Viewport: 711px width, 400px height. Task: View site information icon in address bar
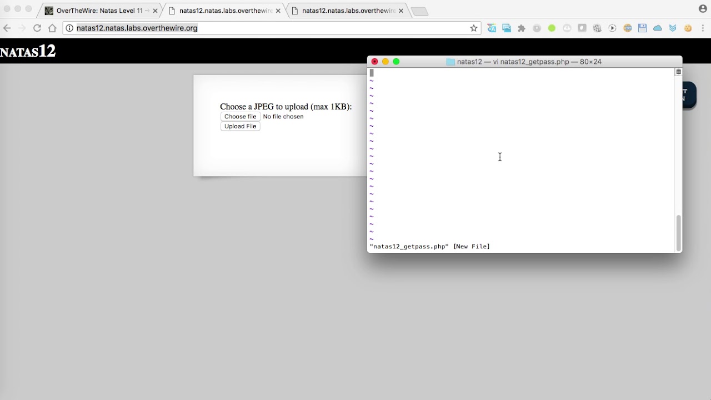pos(69,28)
